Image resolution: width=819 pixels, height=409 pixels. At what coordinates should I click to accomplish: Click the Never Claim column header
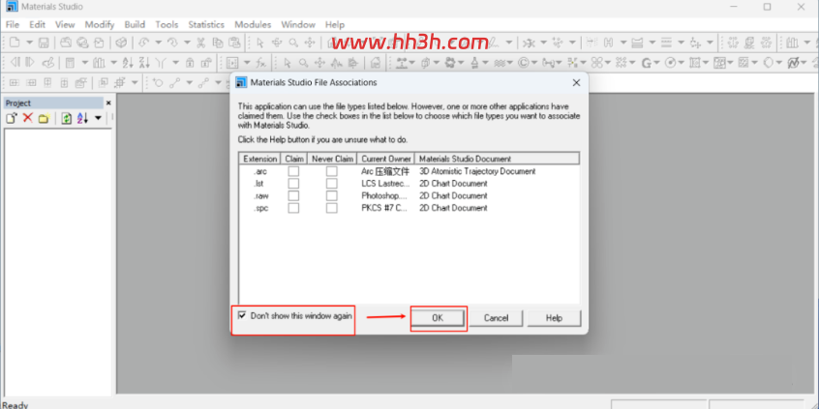click(332, 159)
